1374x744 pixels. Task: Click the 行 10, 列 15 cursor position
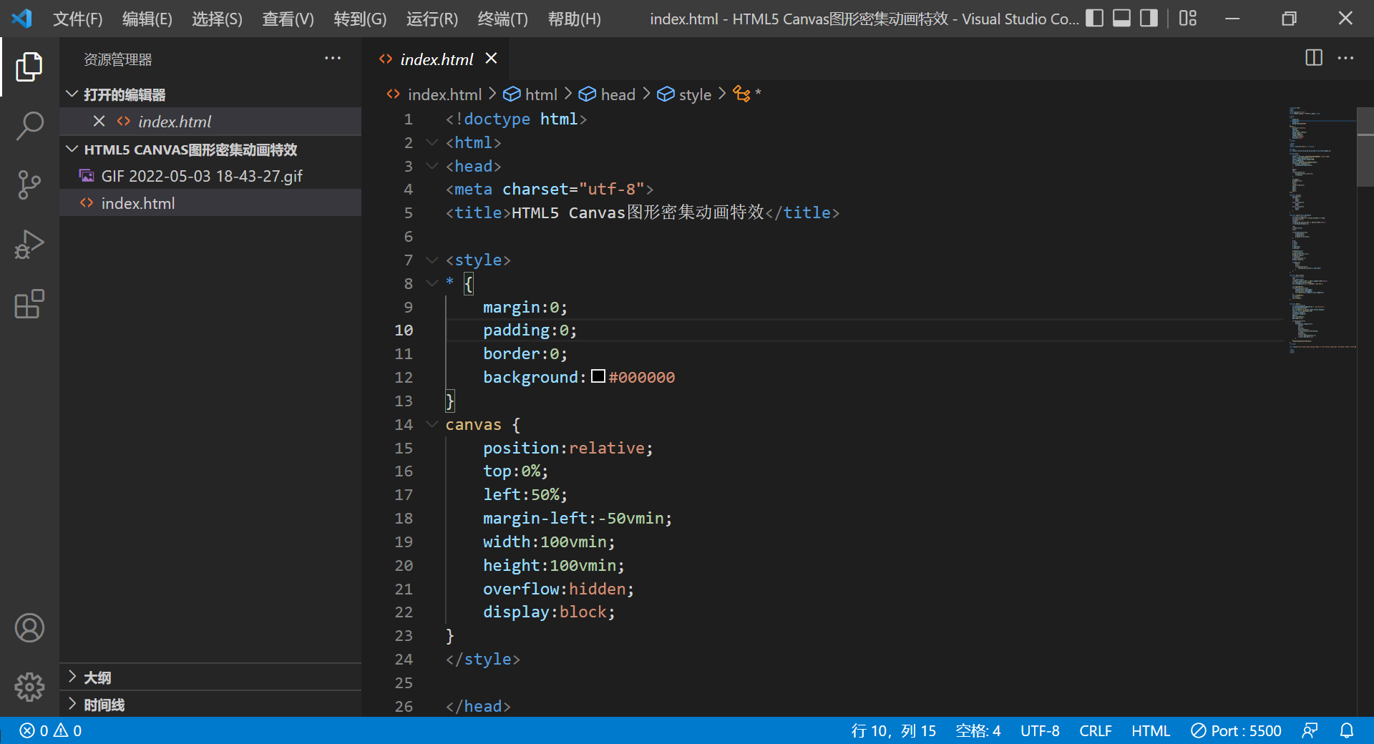pos(893,730)
